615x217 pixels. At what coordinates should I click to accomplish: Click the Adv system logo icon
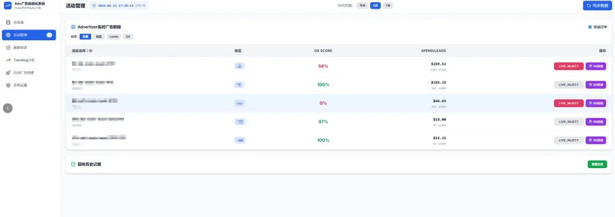tap(8, 6)
